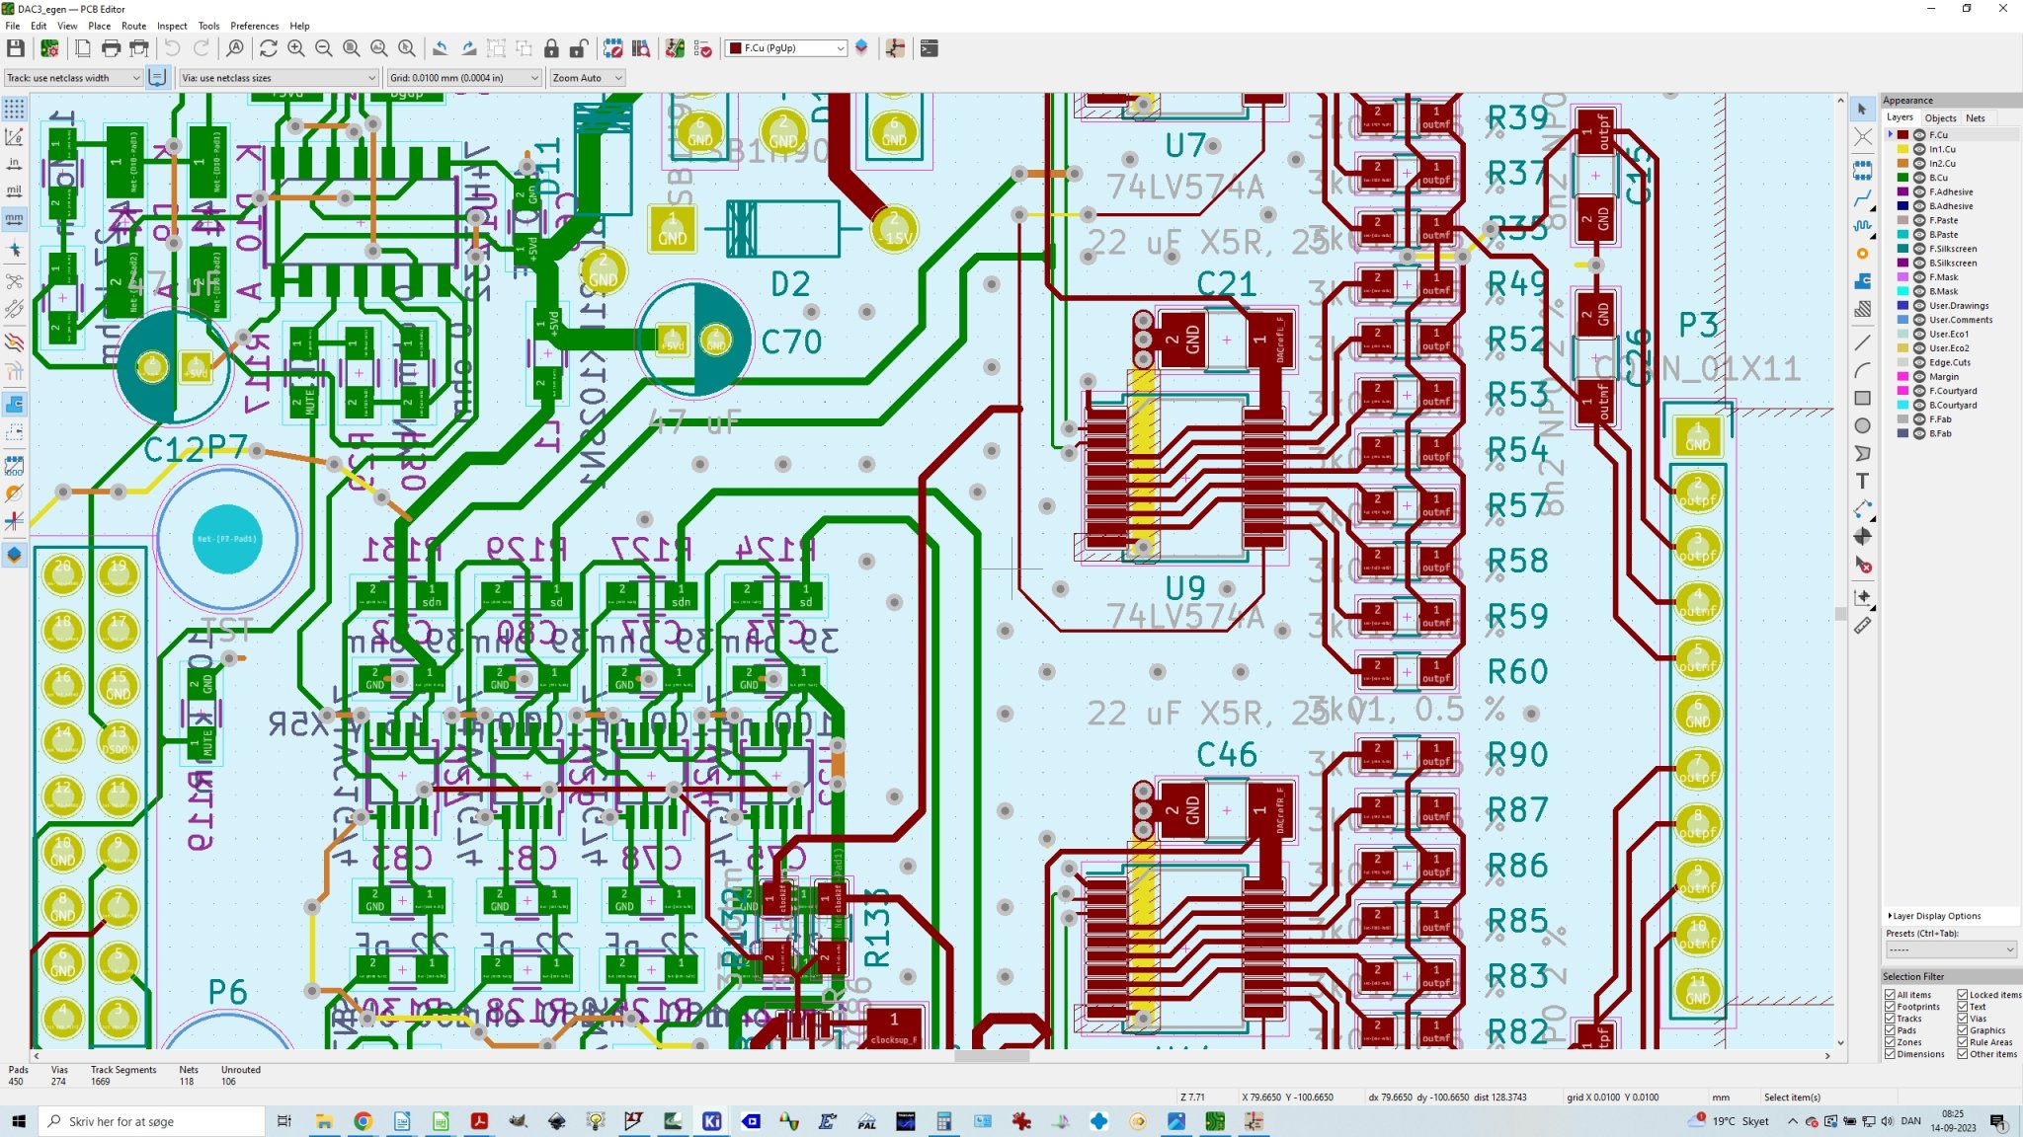Open File Explorer from the taskbar

[x=324, y=1121]
